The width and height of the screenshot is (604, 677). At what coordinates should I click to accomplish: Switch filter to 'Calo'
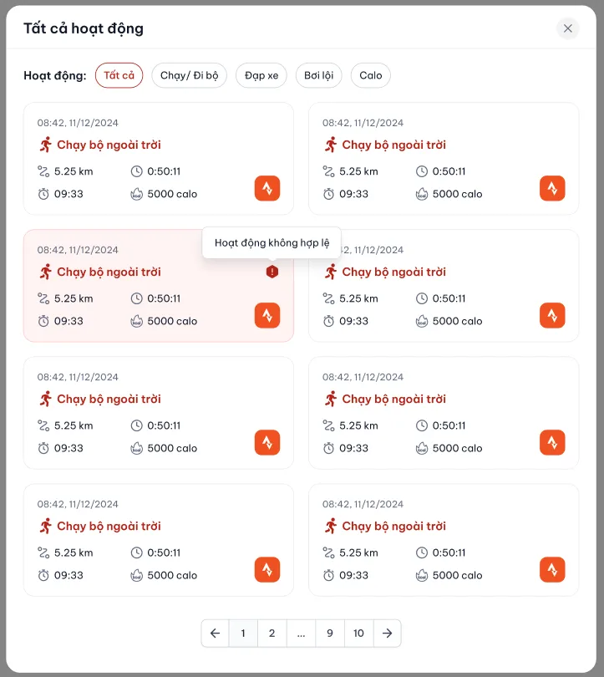point(370,75)
